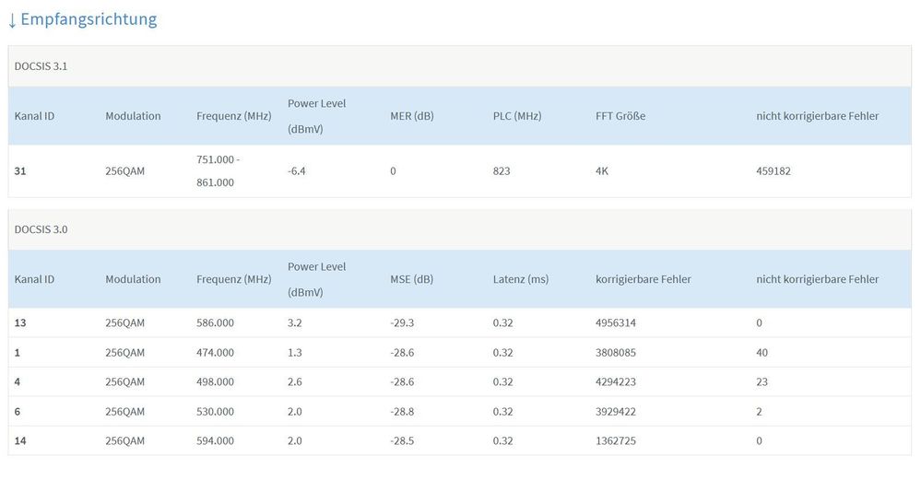Select frequency 498.000 cell
921x480 pixels.
215,382
